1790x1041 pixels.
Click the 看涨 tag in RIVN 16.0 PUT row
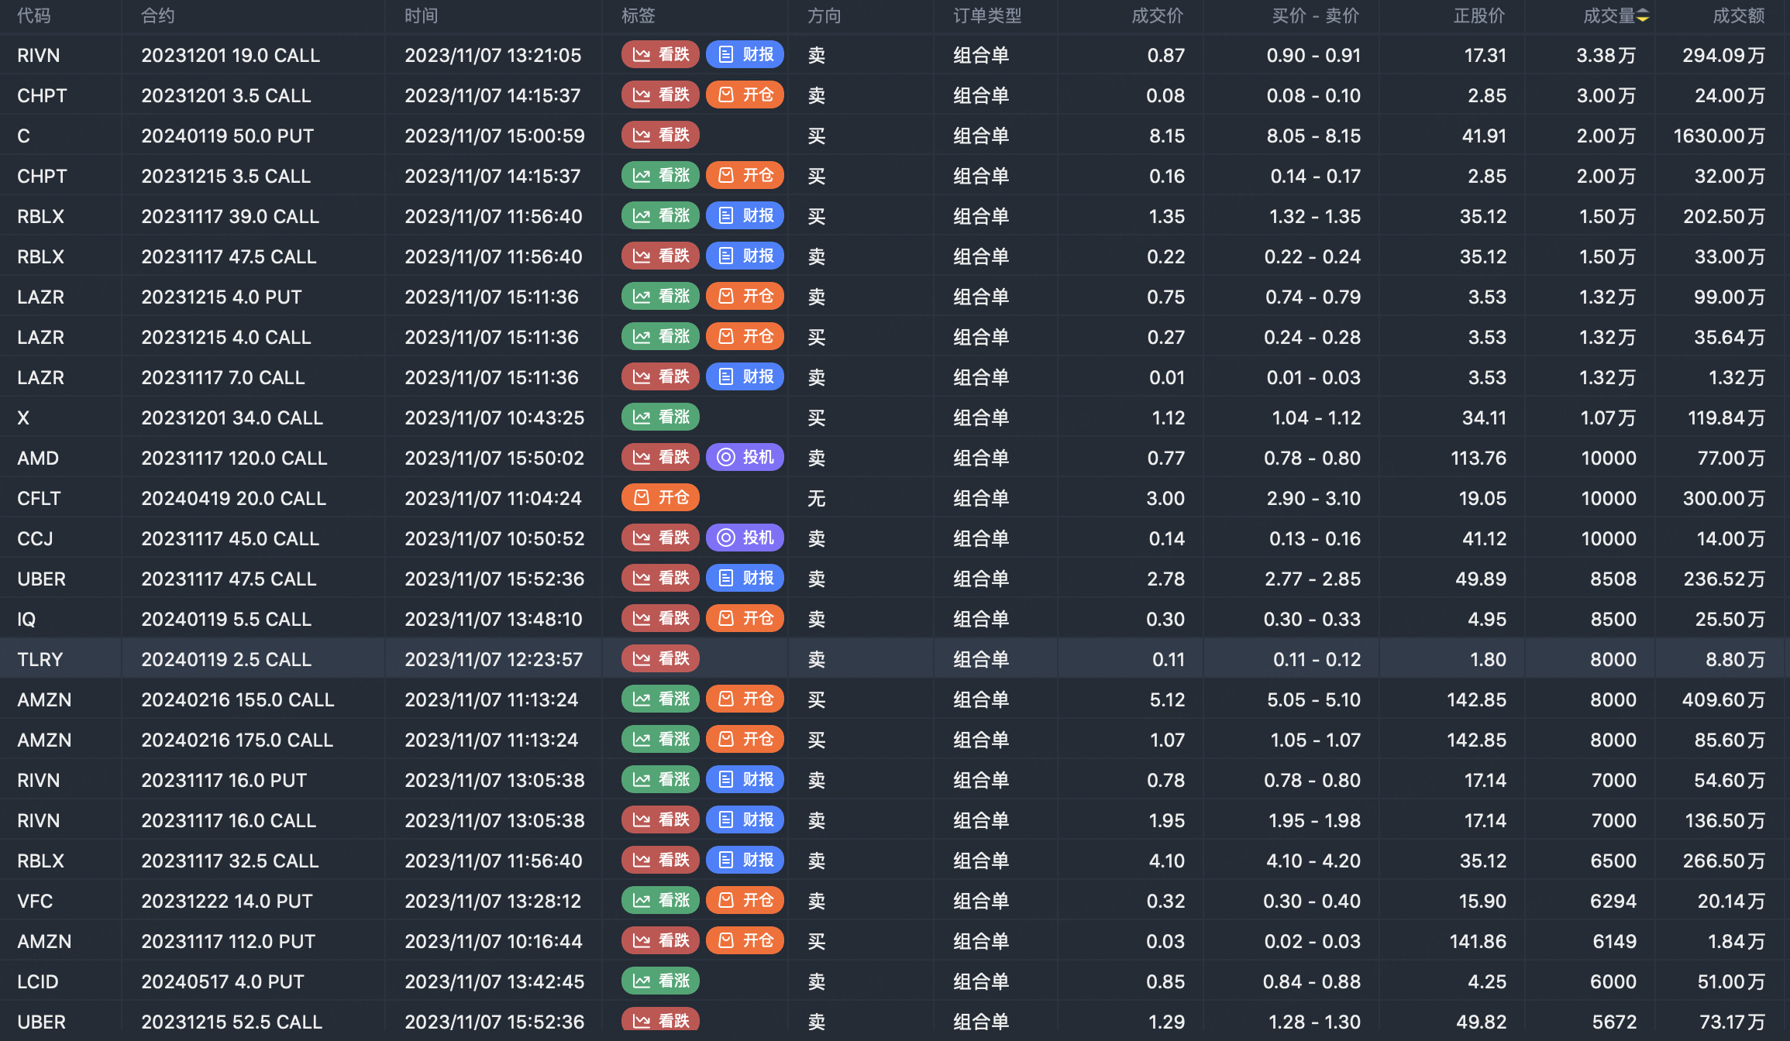tap(661, 780)
